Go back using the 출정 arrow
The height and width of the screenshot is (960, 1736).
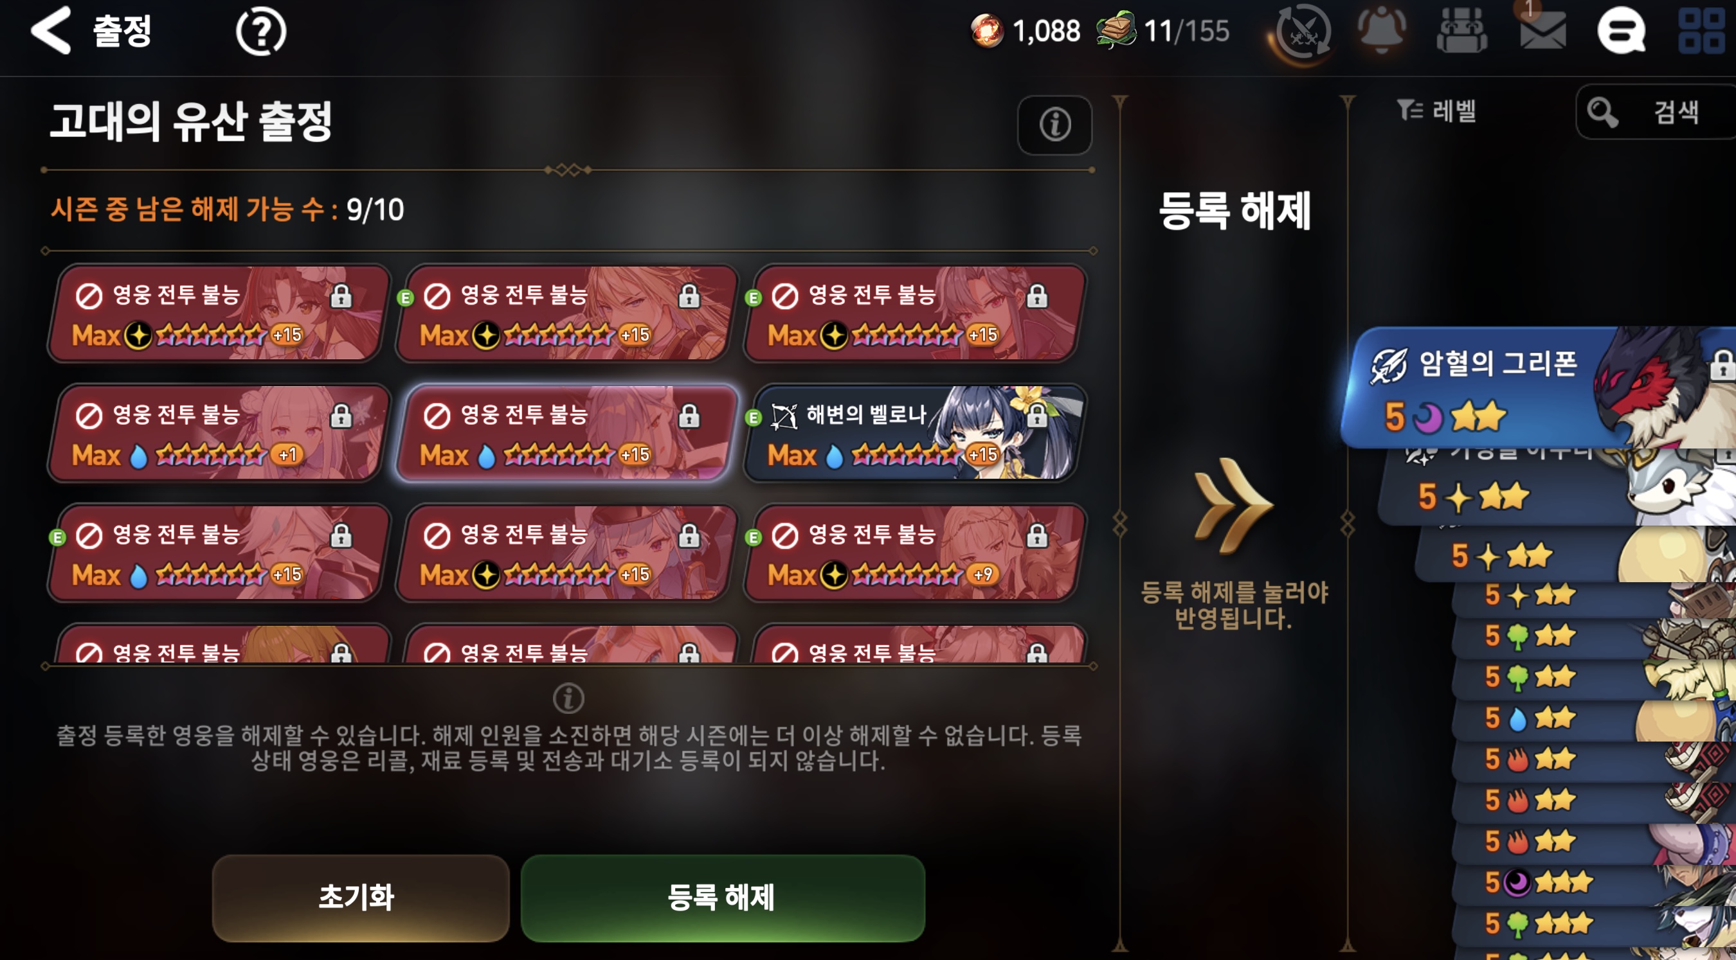click(51, 30)
